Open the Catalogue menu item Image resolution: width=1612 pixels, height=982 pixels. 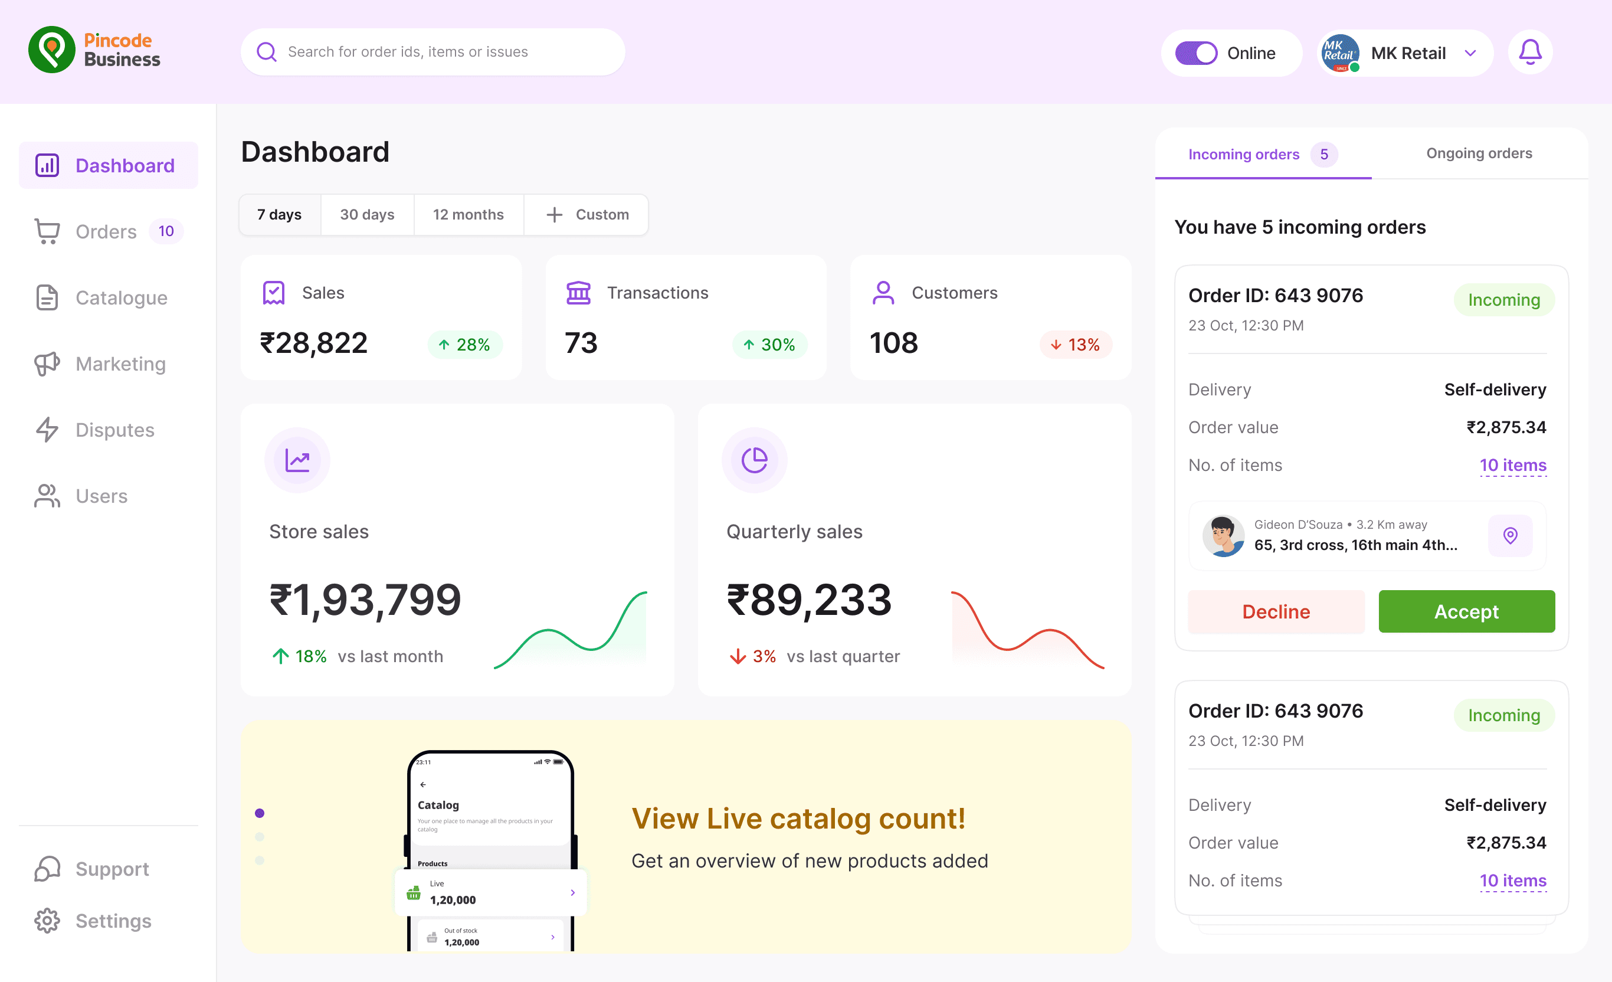click(x=109, y=297)
